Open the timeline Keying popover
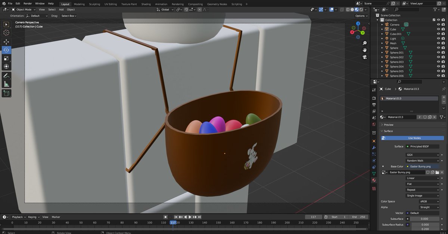448x234 pixels. (33, 217)
